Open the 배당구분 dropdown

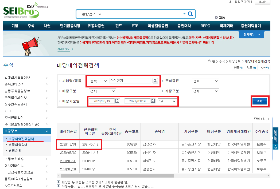103,91
